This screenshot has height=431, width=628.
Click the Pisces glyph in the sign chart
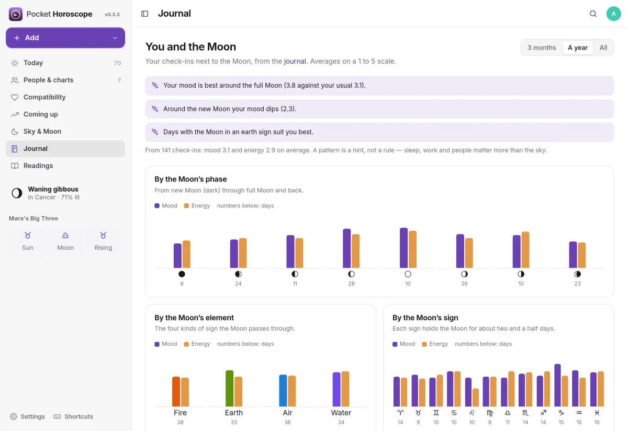(597, 413)
